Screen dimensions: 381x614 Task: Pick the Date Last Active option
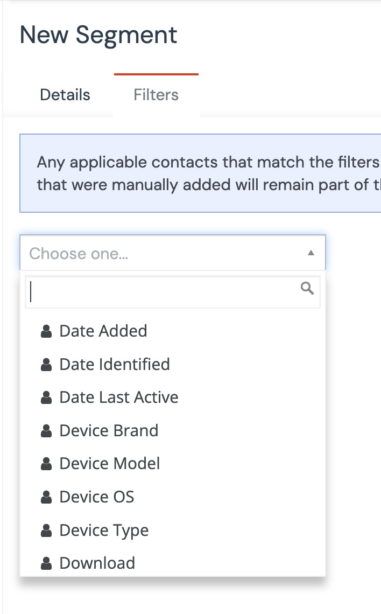pos(119,398)
